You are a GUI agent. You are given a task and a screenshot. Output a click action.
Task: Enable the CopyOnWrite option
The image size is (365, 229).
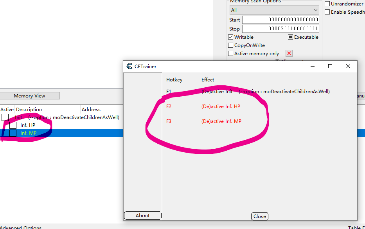pyautogui.click(x=230, y=45)
